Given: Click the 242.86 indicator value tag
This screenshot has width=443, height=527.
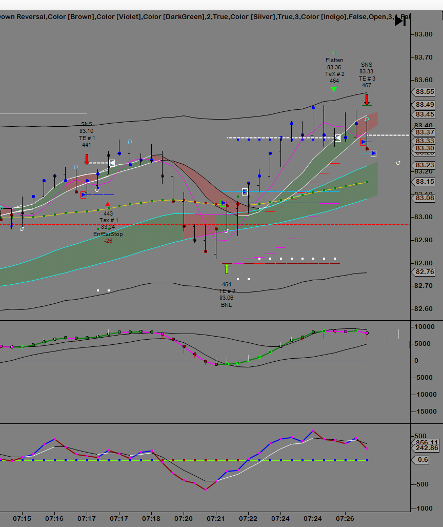Looking at the screenshot, I should [x=425, y=447].
